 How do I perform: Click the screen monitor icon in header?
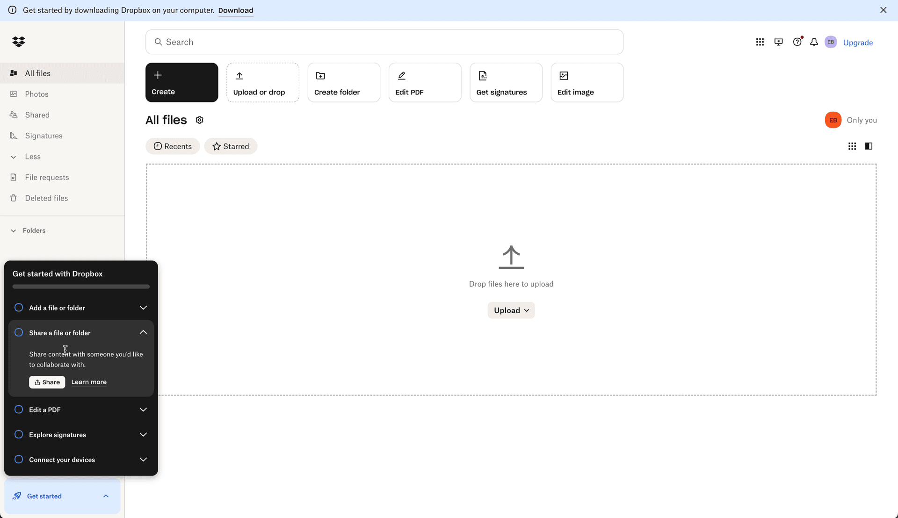click(x=778, y=42)
